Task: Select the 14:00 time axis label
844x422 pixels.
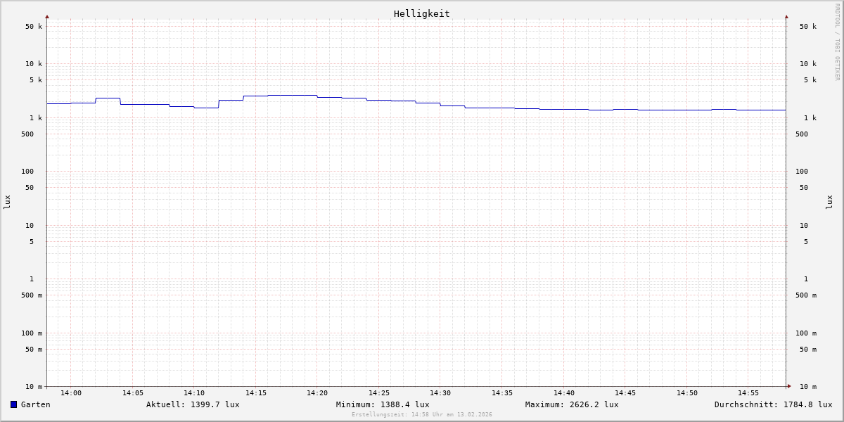Action: pyautogui.click(x=71, y=393)
